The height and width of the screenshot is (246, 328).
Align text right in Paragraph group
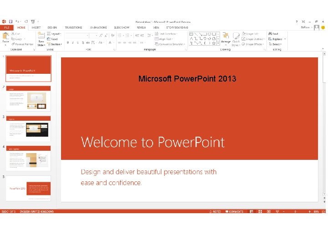(130, 43)
